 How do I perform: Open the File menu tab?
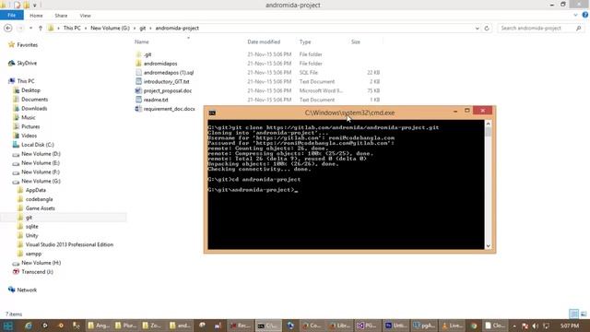click(x=12, y=15)
